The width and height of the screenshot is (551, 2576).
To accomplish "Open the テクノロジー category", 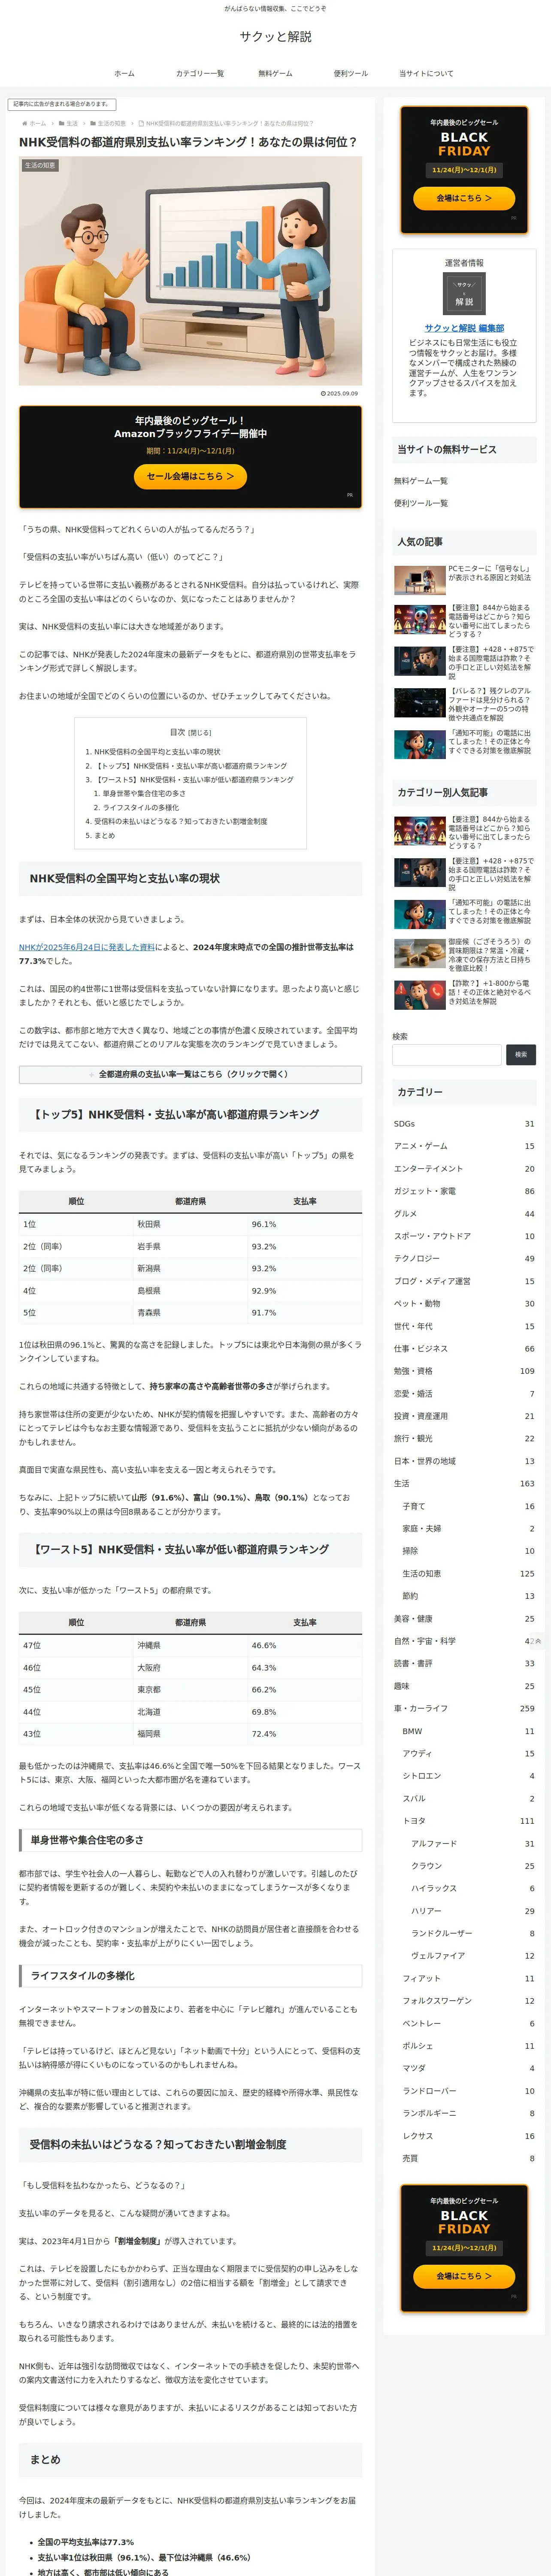I will tap(464, 1259).
